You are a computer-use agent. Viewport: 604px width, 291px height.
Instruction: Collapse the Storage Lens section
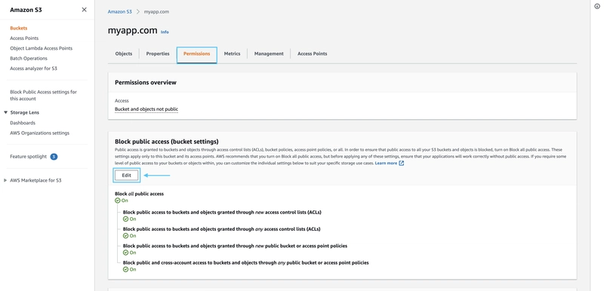click(x=6, y=112)
